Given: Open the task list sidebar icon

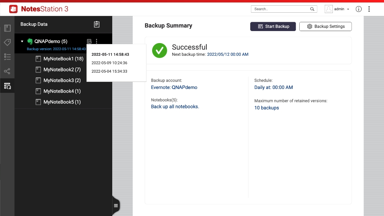Looking at the screenshot, I should click(7, 57).
